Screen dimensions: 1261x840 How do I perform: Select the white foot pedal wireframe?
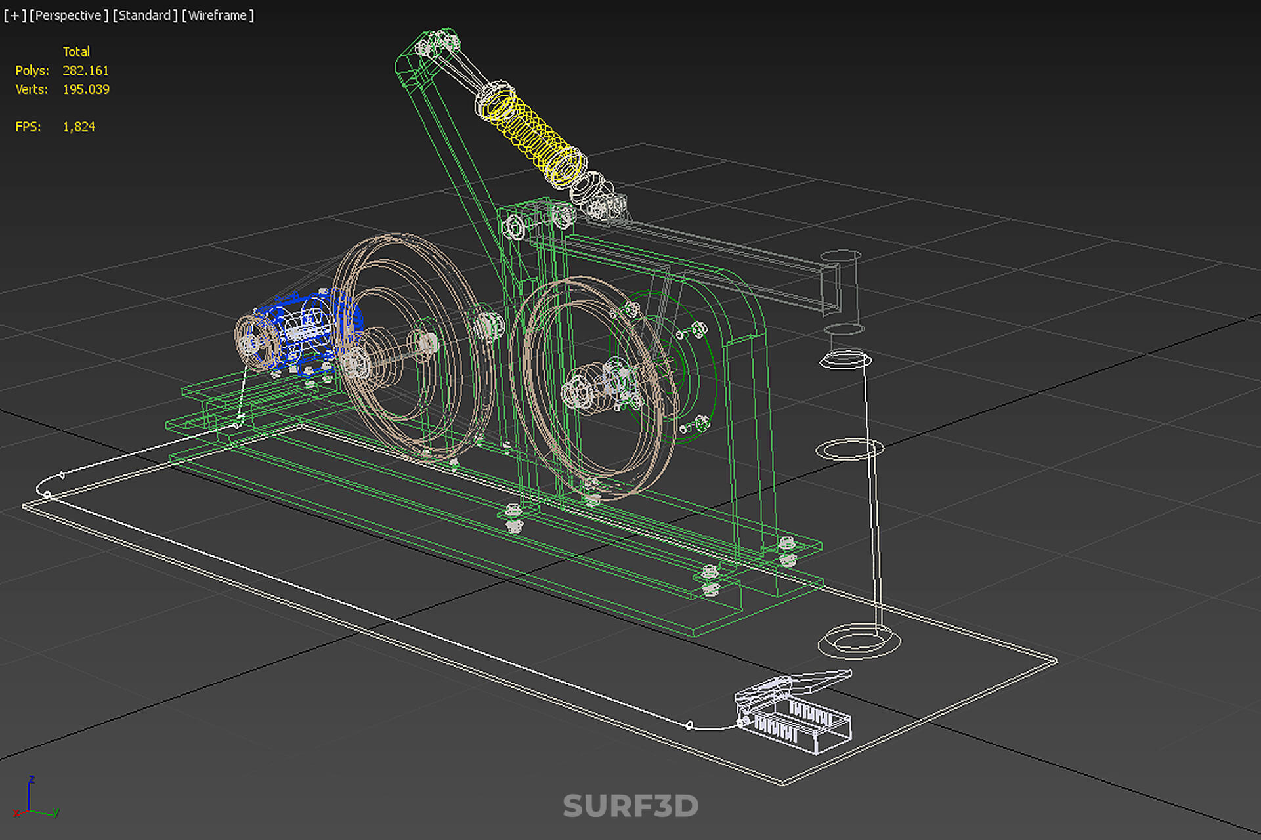pyautogui.click(x=793, y=712)
